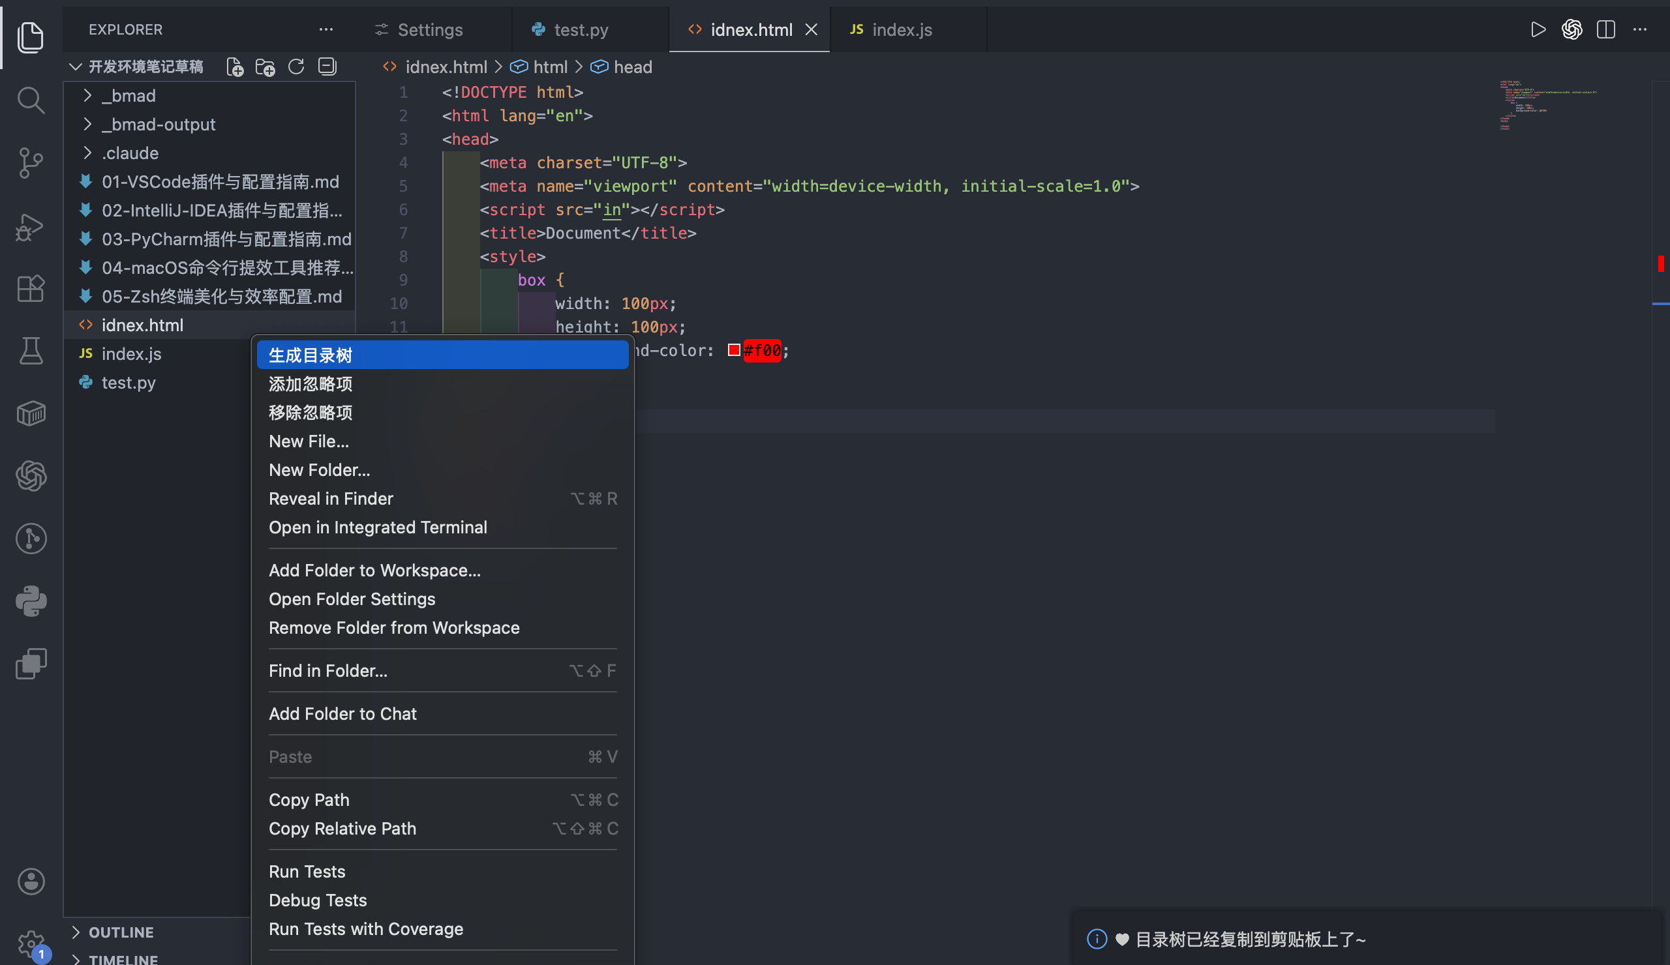Viewport: 1670px width, 965px height.
Task: Open Run and Debug view
Action: (31, 227)
